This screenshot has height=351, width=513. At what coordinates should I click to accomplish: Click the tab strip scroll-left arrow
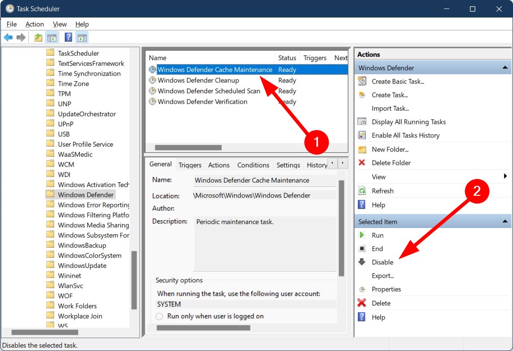[332, 163]
